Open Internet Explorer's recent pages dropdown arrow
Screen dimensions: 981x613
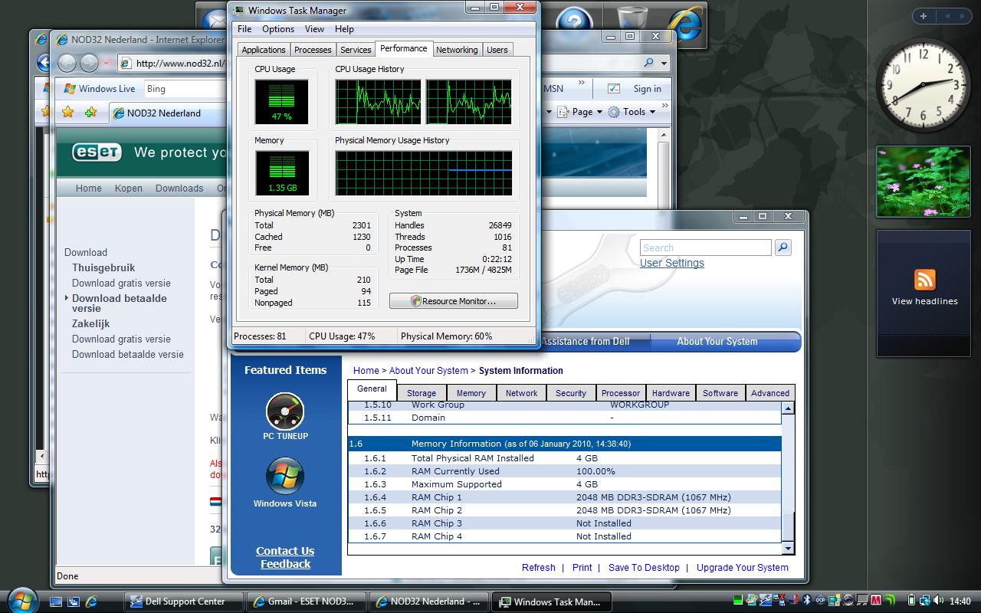click(x=106, y=64)
